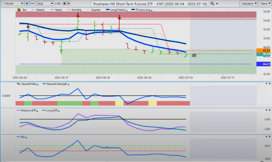Screen dimensions: 272x162
Task: Click the Weekly legend label
Action: pos(40,10)
